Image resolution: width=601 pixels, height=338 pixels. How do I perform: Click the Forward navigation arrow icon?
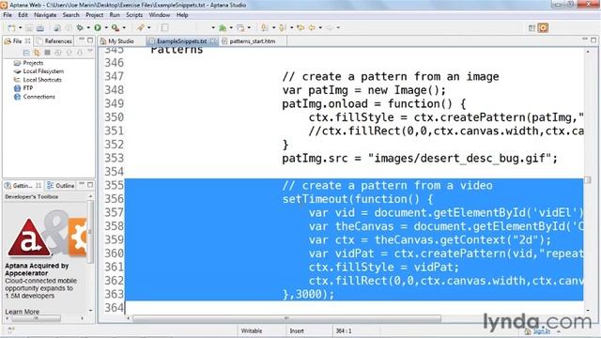click(x=330, y=27)
